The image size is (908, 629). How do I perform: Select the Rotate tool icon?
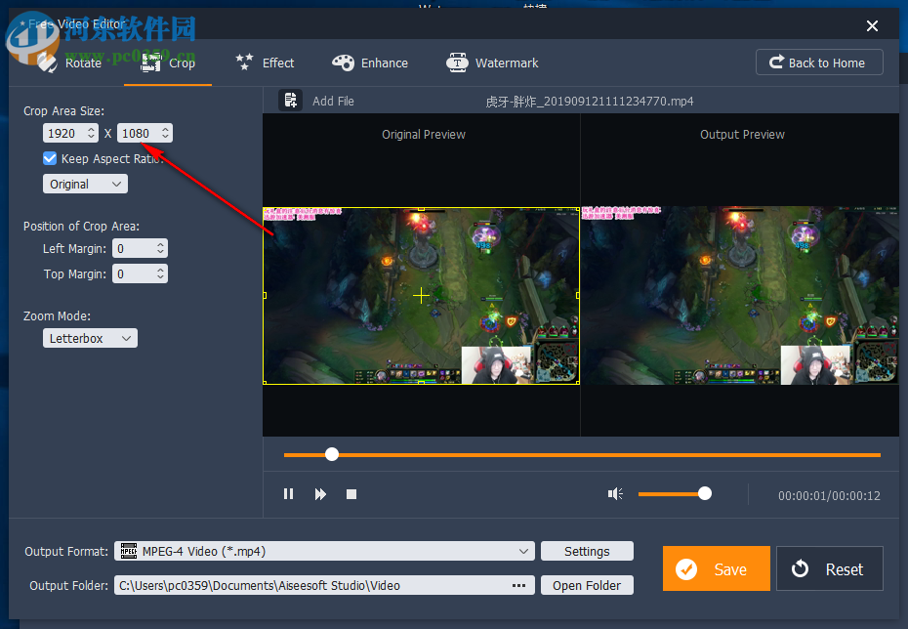pyautogui.click(x=47, y=62)
